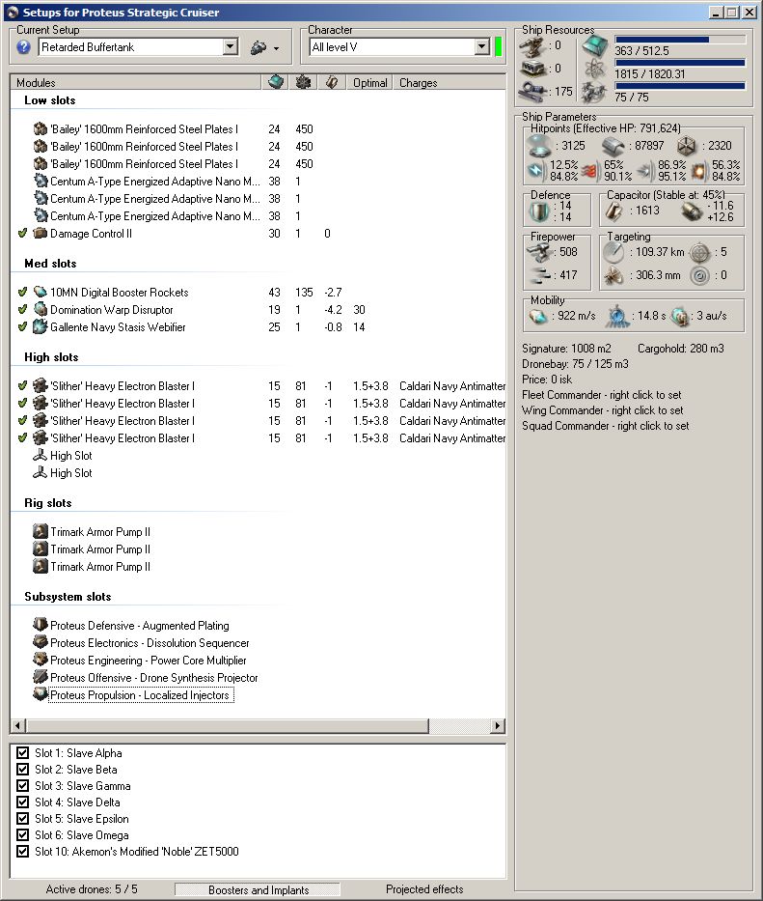Click the powergrid column header icon
Screen dimensions: 763x901
click(303, 82)
